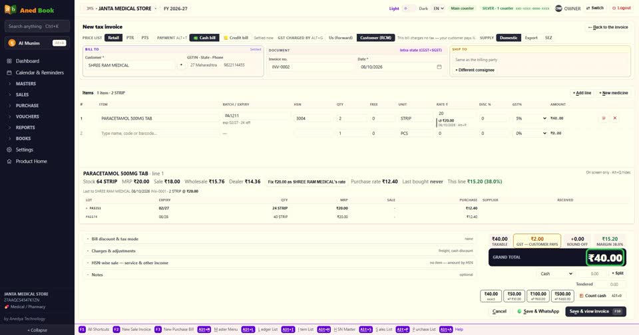This screenshot has width=639, height=335.
Task: Click the F1 All Shortcuts key hint
Action: click(94, 329)
